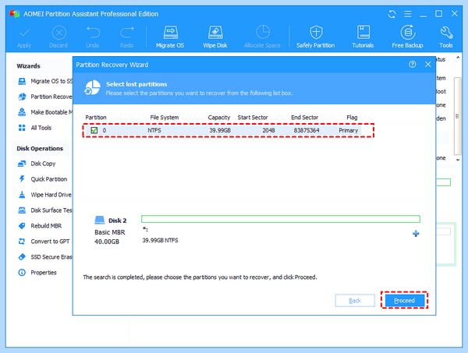
Task: Click the 39.99GB NTFS label under disk bar
Action: point(160,240)
